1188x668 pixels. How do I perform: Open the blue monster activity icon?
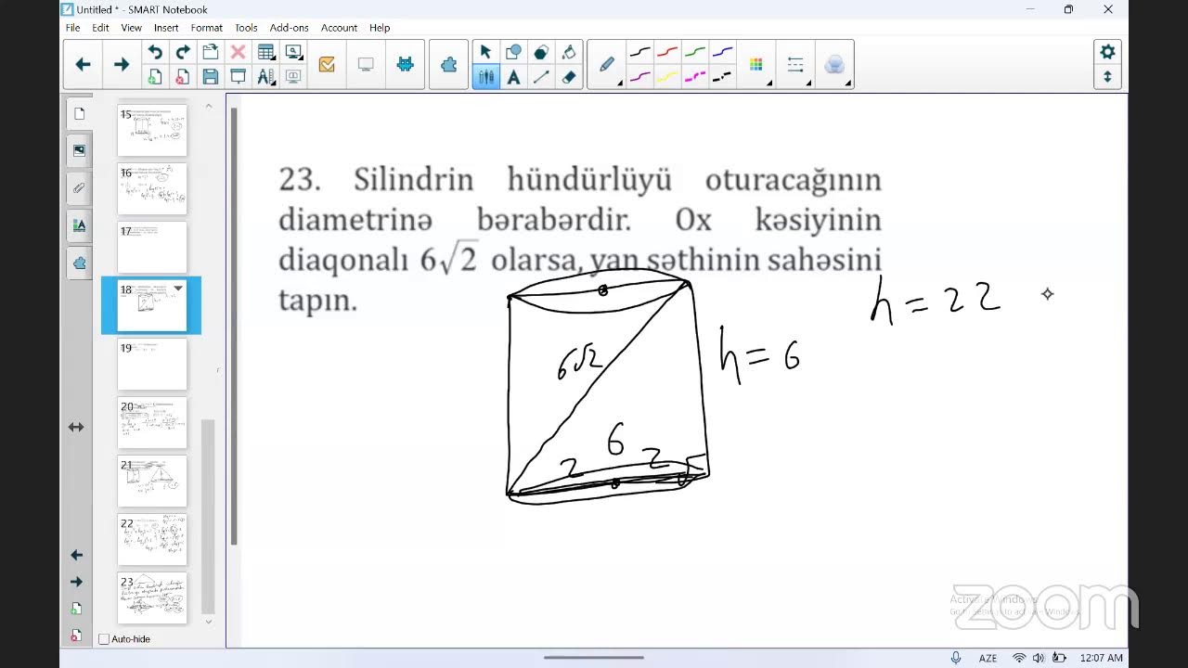(x=405, y=65)
